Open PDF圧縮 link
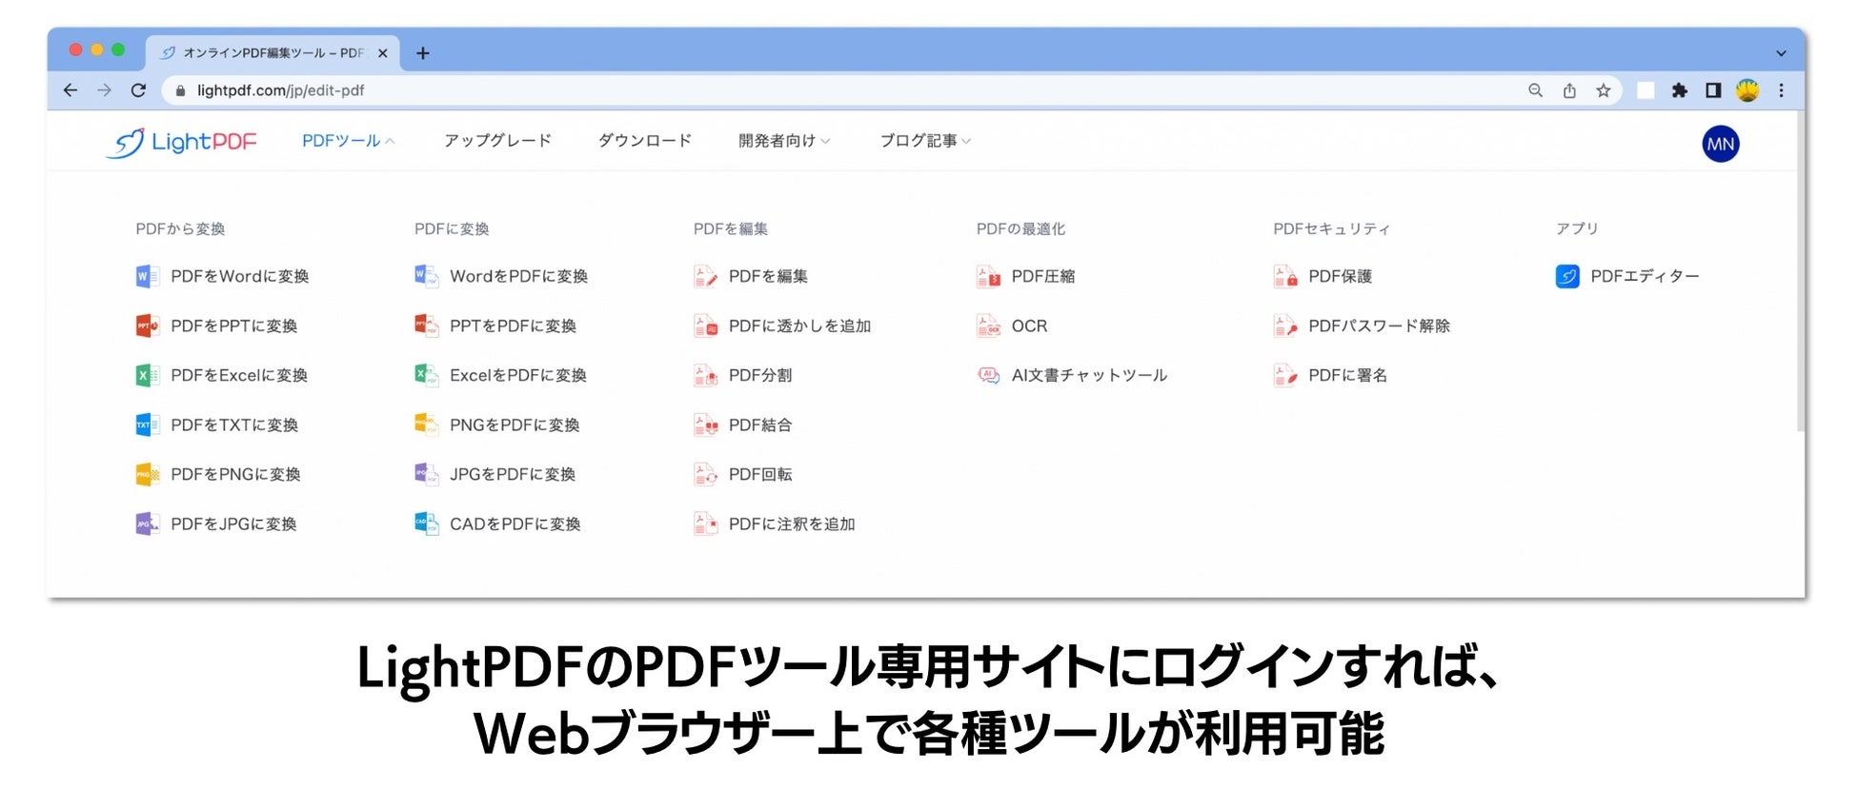 coord(1043,277)
